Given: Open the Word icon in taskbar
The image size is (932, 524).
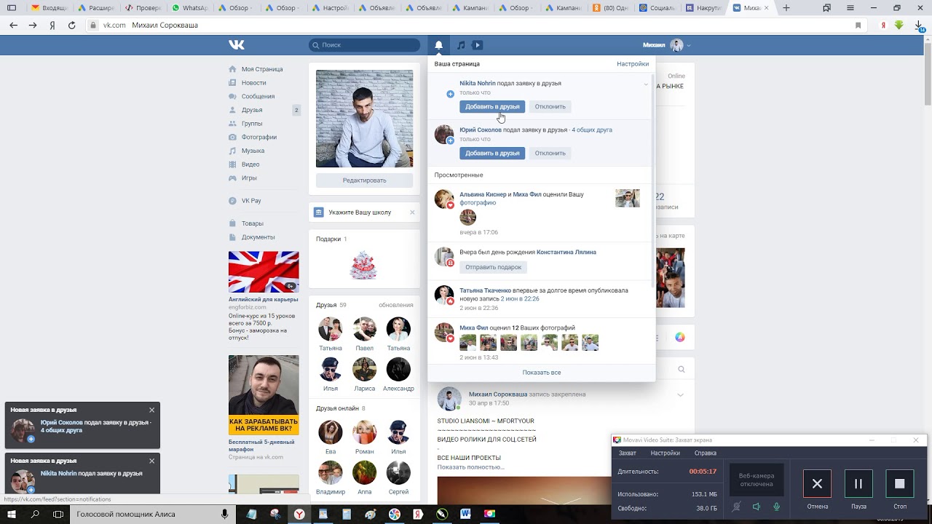Looking at the screenshot, I should pos(465,514).
